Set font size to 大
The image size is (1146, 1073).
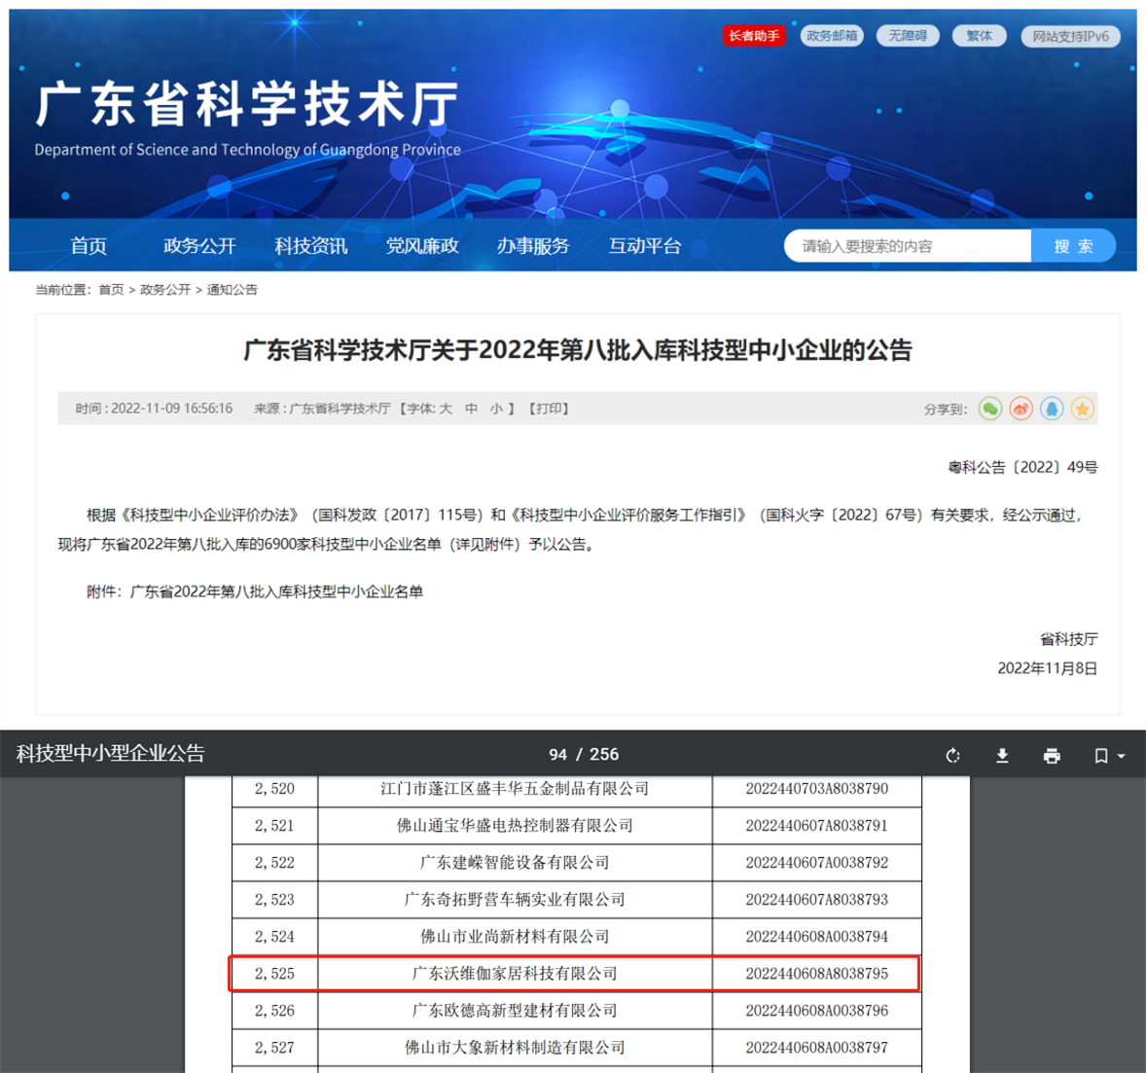coord(446,410)
